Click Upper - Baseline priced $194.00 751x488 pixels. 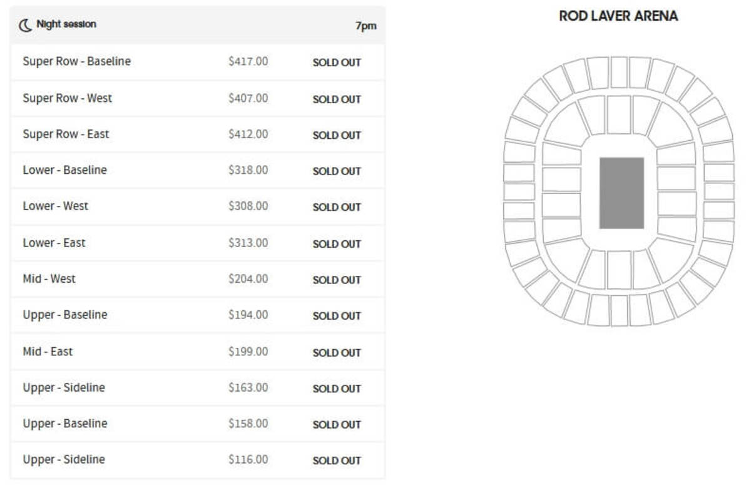[x=197, y=315]
